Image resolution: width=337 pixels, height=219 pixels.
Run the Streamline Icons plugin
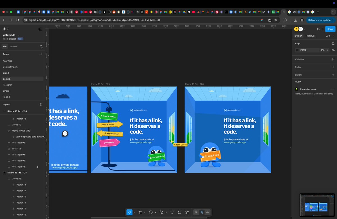coord(308,89)
